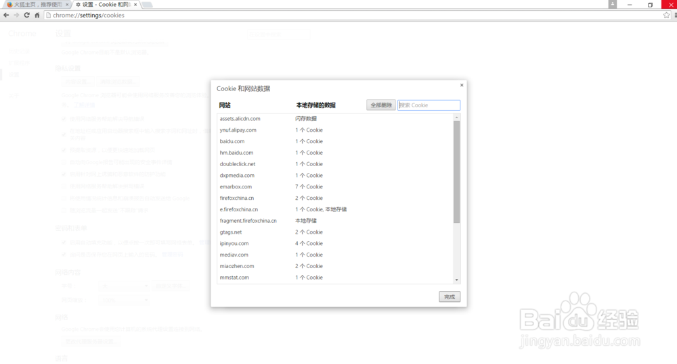Select the baidu.com site entry
677x364 pixels.
tap(335, 141)
